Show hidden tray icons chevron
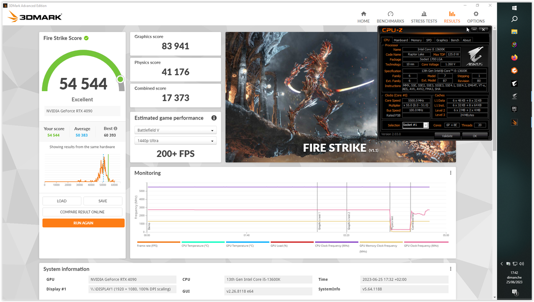The width and height of the screenshot is (534, 302). coord(502,264)
